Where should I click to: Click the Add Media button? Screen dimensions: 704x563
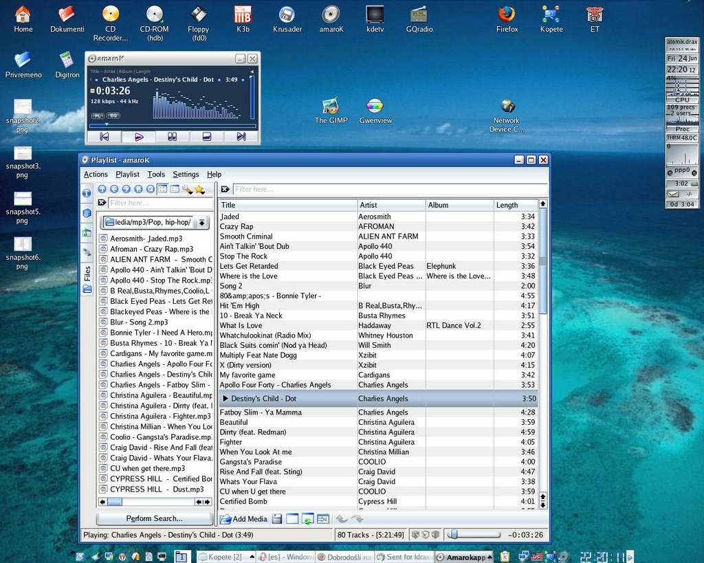pos(243,519)
